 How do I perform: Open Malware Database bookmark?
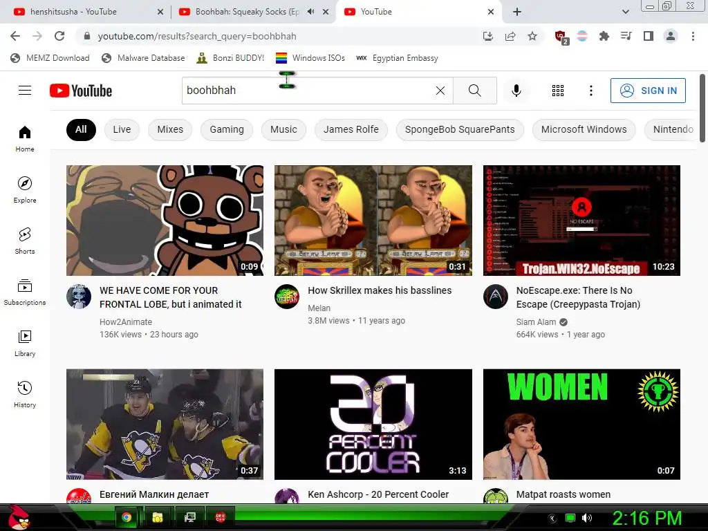[x=143, y=58]
